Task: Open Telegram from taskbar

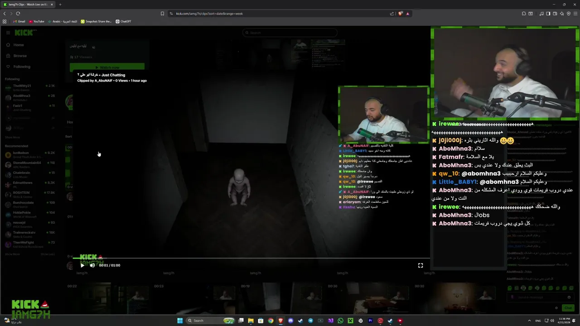Action: point(310,321)
